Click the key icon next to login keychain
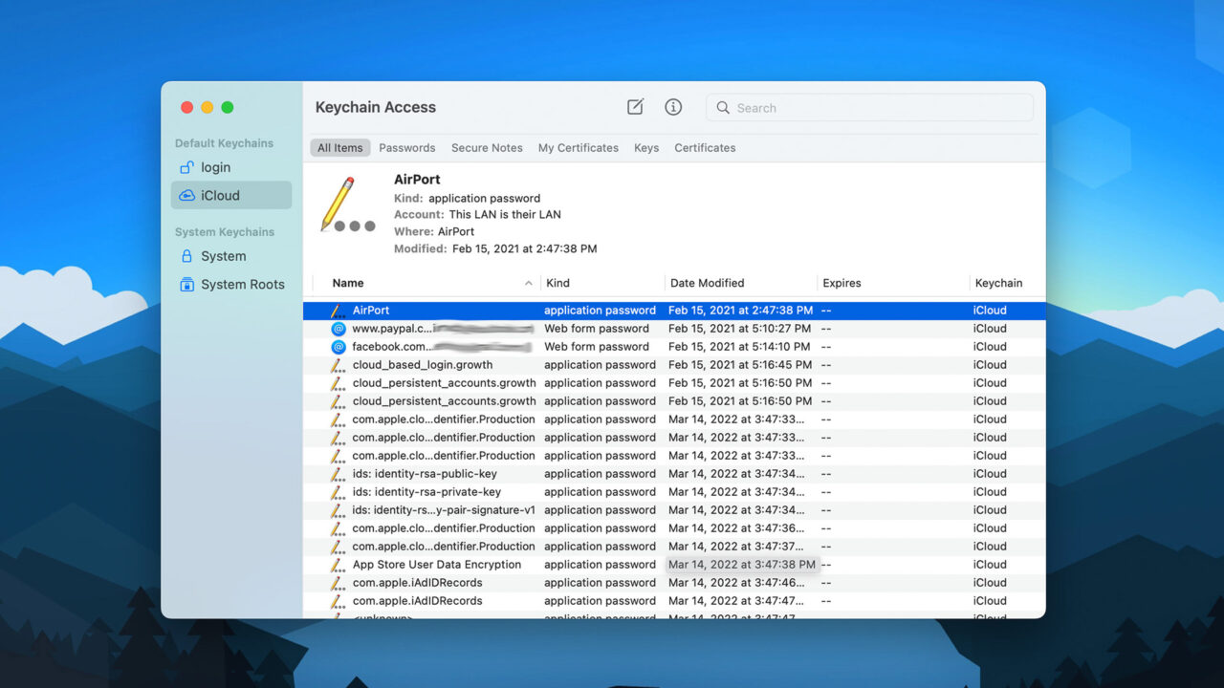 point(187,166)
